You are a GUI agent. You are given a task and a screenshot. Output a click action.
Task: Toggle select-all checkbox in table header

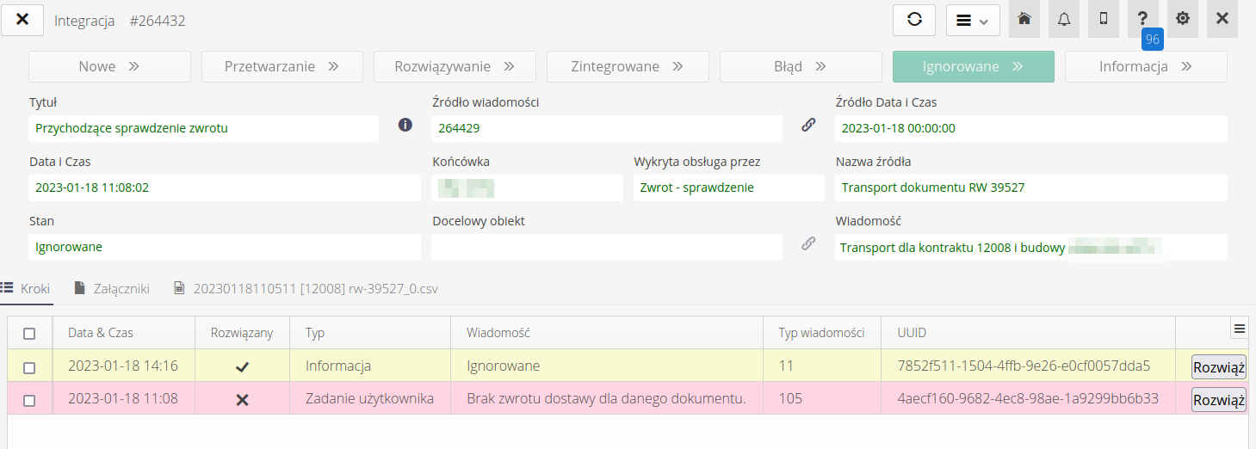point(29,334)
